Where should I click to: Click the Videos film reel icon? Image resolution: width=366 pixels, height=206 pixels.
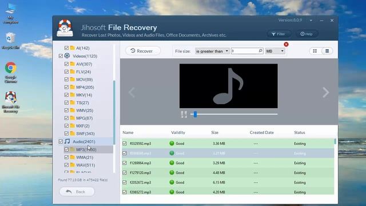tap(67, 56)
